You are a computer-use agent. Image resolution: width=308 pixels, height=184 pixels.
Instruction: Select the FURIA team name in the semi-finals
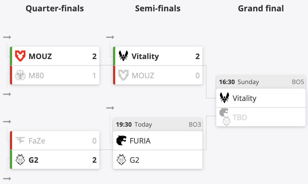140,141
